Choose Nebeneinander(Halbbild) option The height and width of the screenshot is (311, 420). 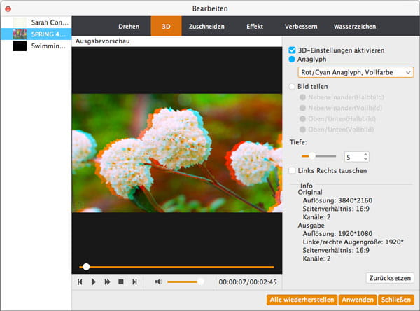(x=302, y=97)
